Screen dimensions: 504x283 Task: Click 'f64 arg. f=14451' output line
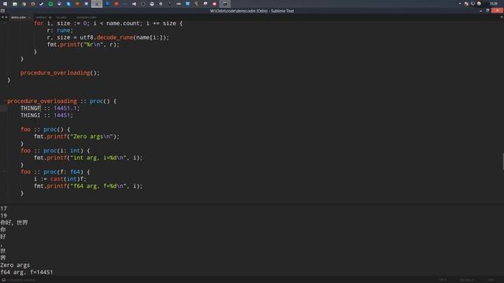[x=27, y=272]
